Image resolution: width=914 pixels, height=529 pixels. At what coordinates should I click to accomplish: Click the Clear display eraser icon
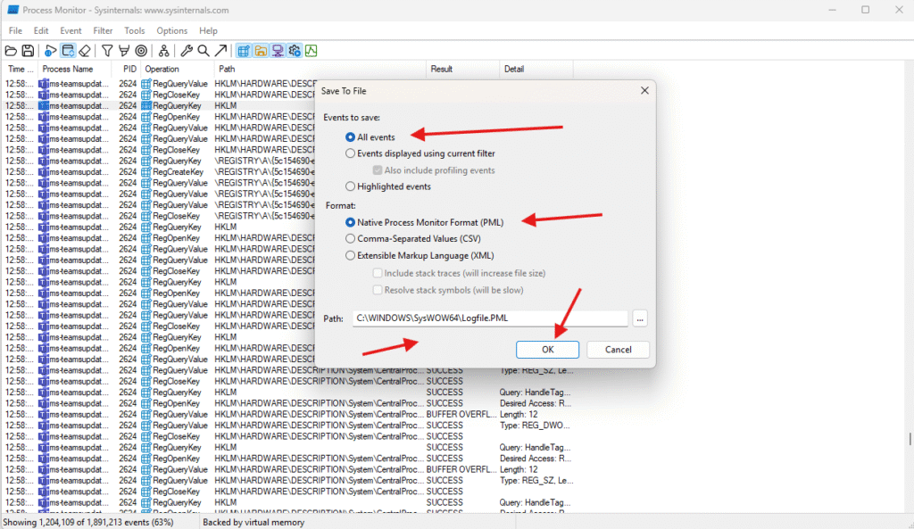click(84, 51)
